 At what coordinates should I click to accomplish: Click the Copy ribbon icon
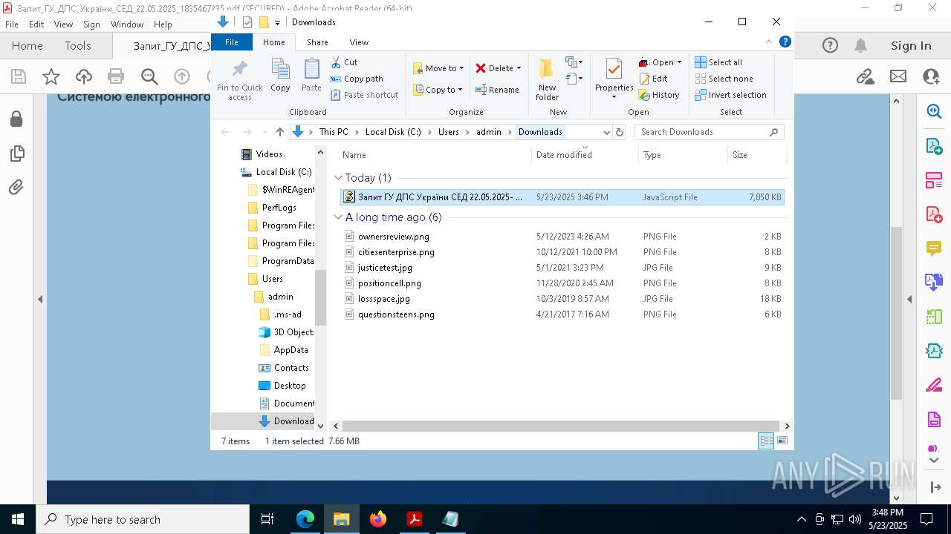coord(280,76)
